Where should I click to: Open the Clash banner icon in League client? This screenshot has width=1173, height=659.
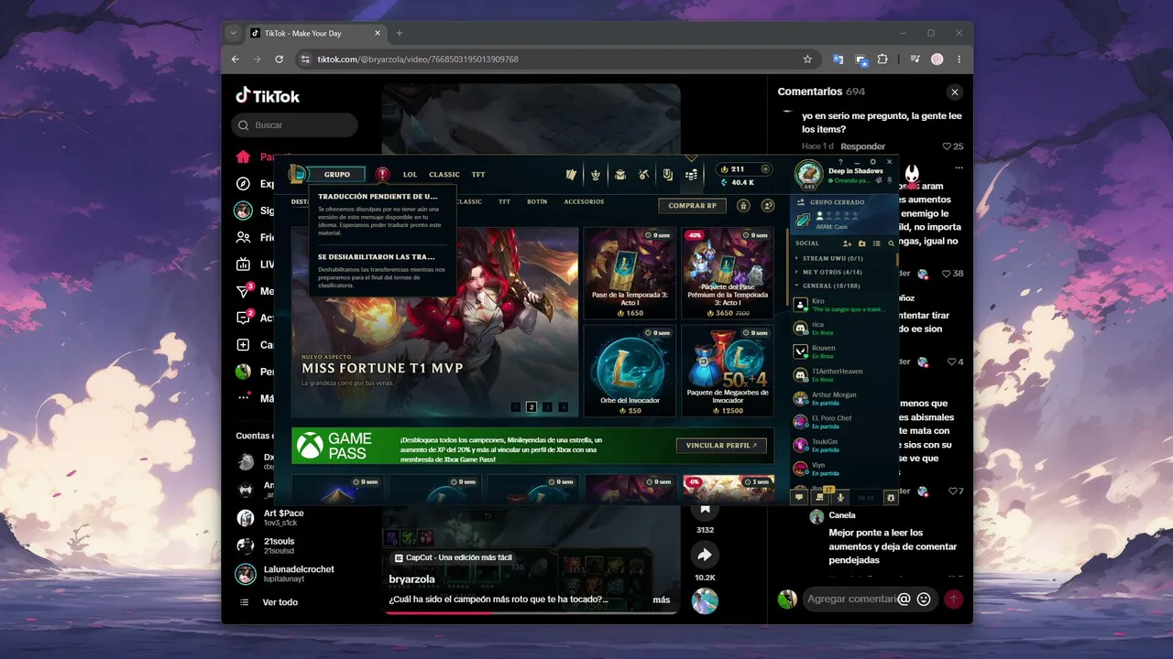668,175
